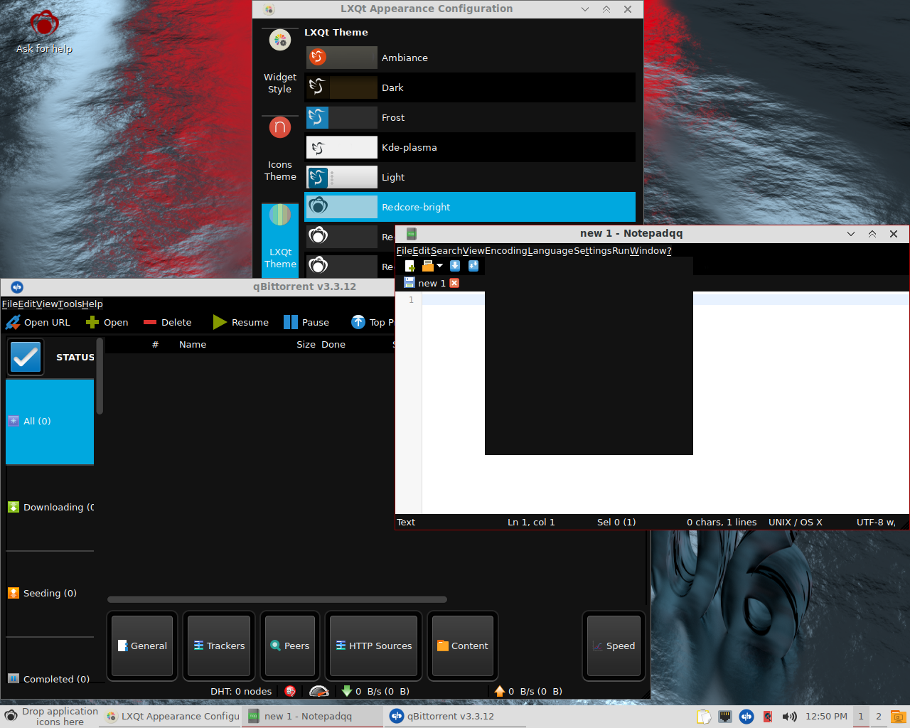Sort torrents by # column

click(x=155, y=344)
